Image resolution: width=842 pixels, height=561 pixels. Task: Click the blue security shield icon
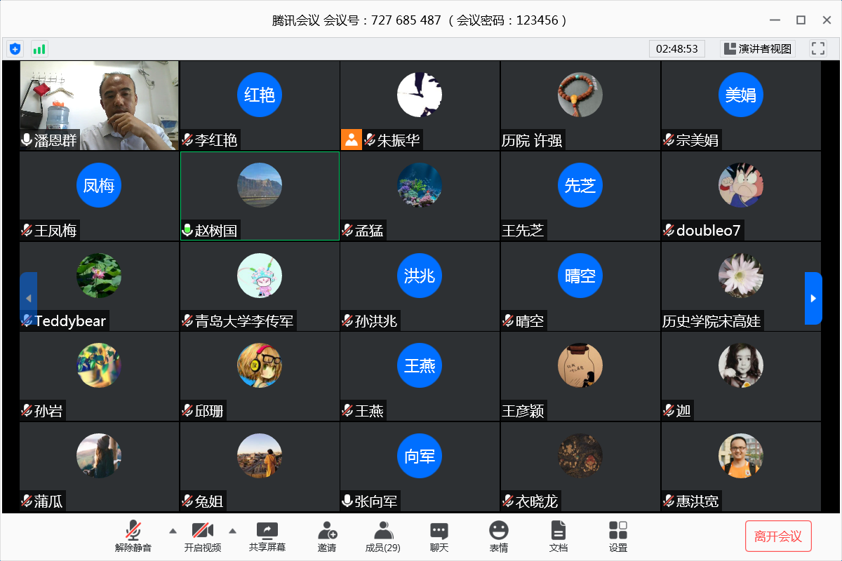pos(15,48)
